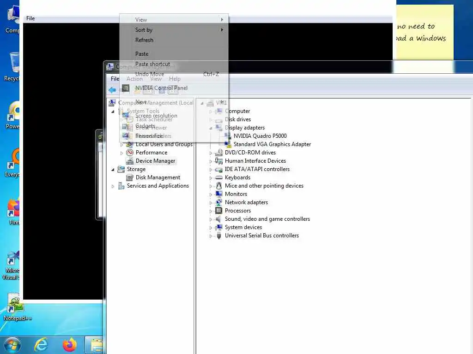Expand the Performance node in left tree

pos(121,153)
